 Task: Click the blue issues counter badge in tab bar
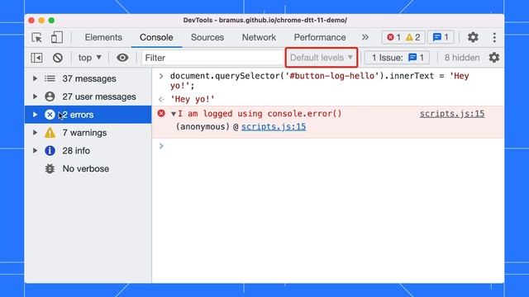[x=441, y=37]
